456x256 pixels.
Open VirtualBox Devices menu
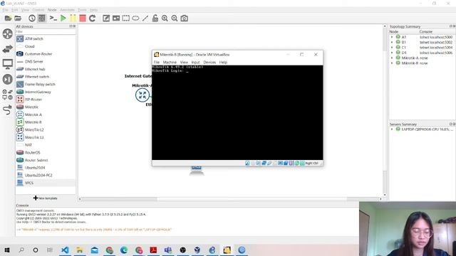(209, 62)
